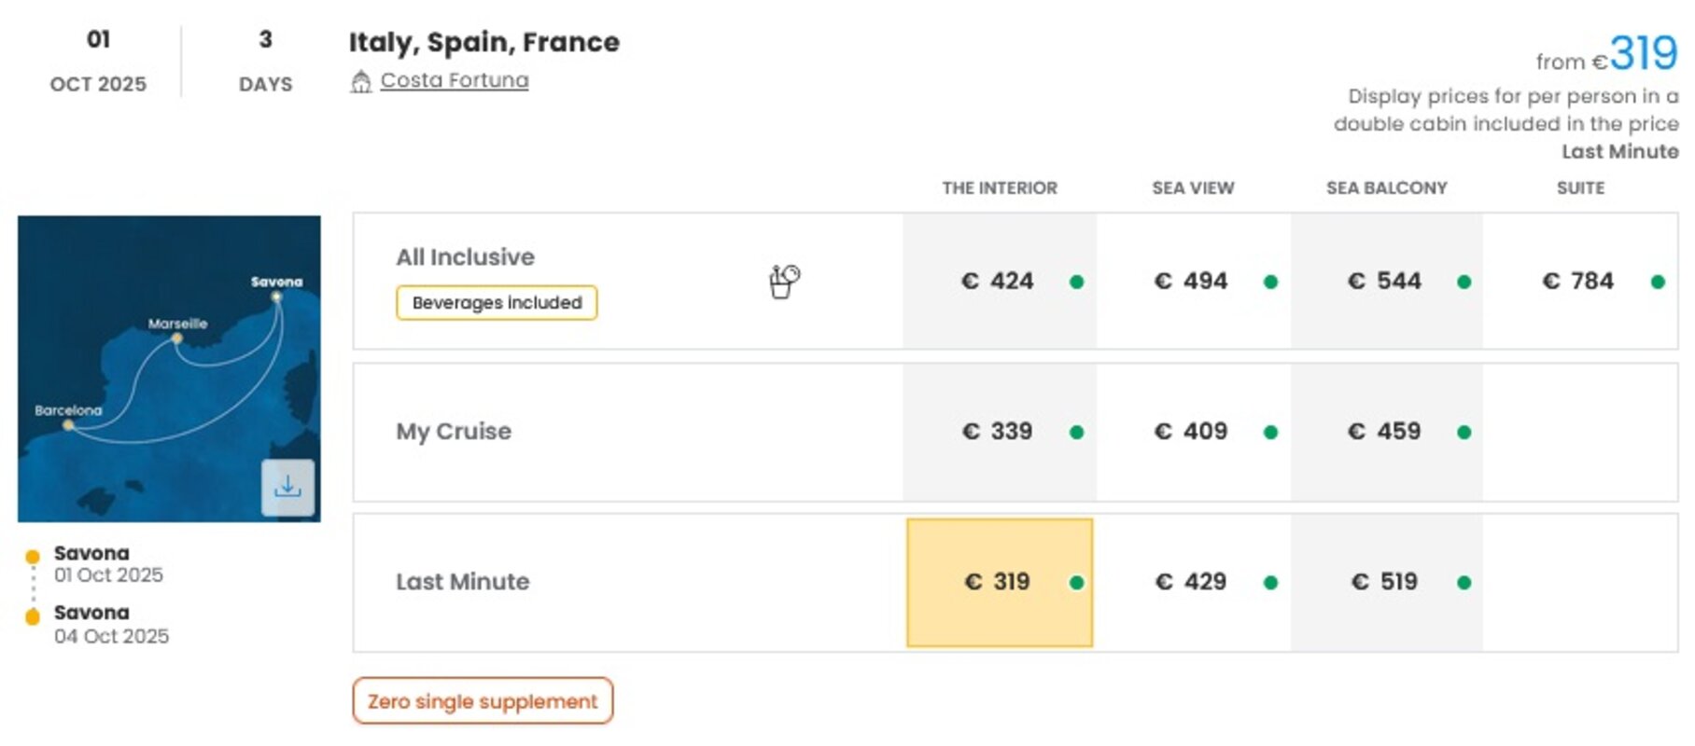Click the Sea Balcony column header
This screenshot has height=746, width=1695.
[x=1386, y=188]
